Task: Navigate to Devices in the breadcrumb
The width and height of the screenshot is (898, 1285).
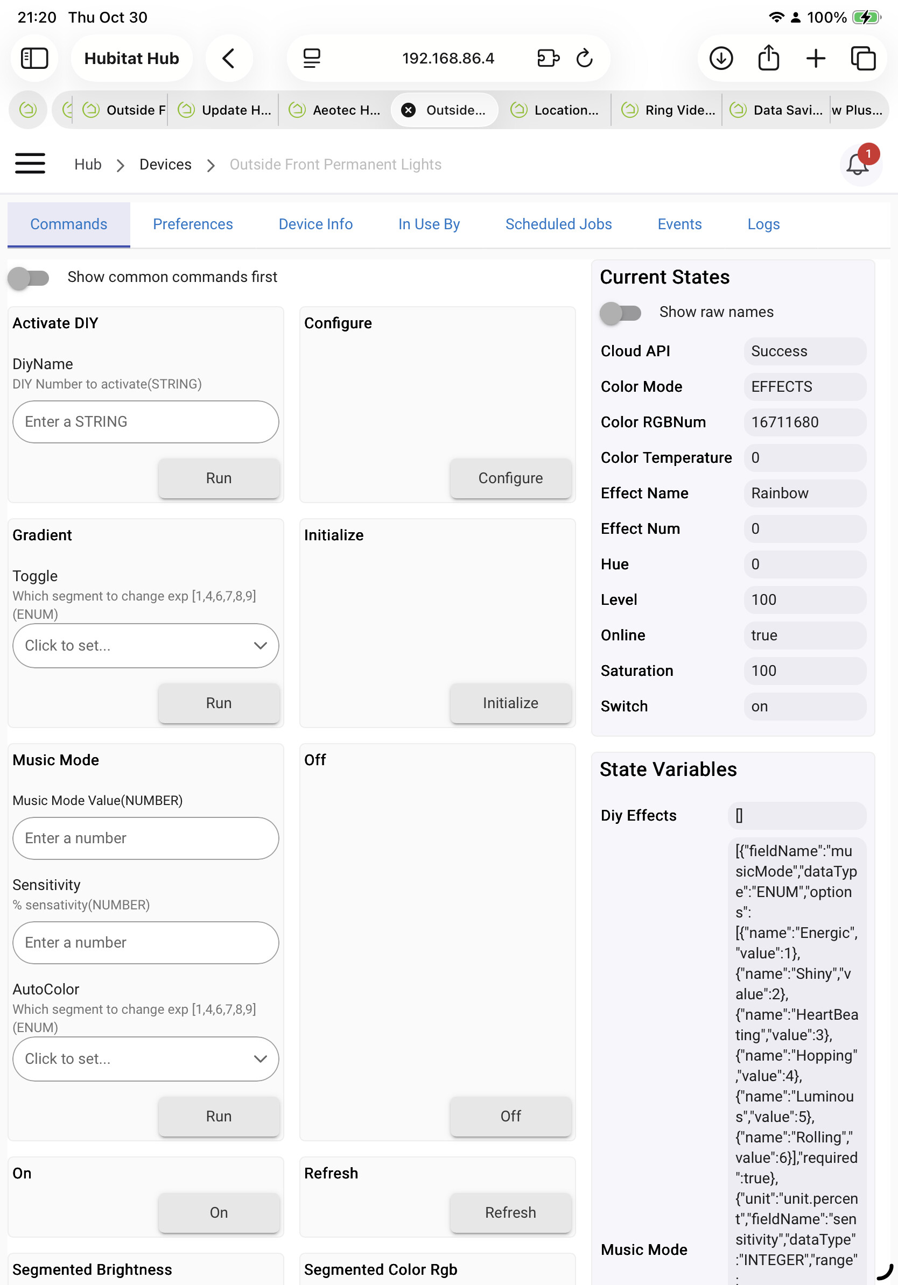Action: 165,165
